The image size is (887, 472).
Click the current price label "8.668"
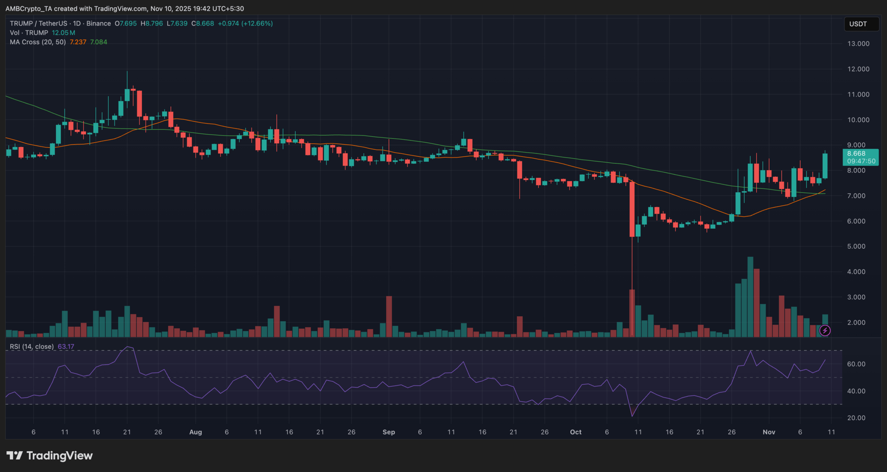857,153
